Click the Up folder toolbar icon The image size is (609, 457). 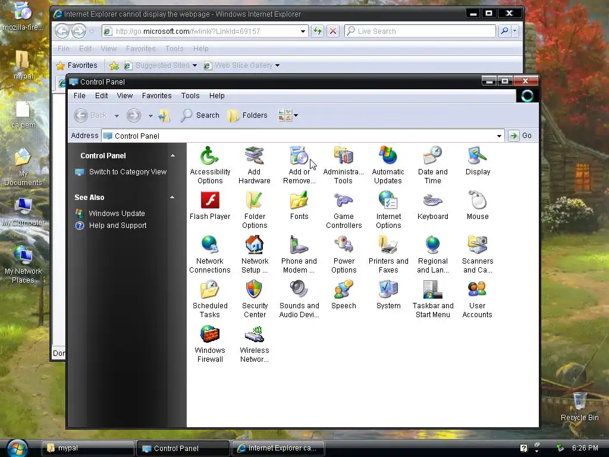(164, 115)
